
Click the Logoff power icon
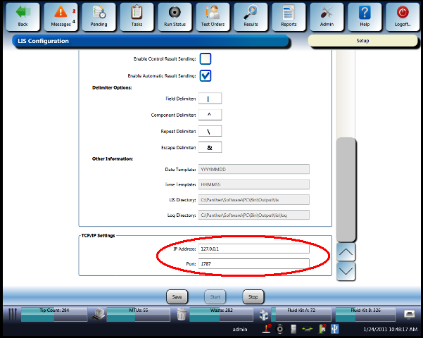click(x=403, y=13)
